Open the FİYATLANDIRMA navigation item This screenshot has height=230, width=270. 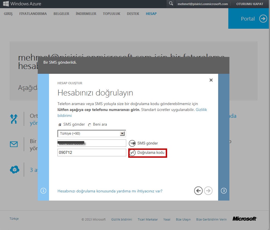tap(33, 14)
